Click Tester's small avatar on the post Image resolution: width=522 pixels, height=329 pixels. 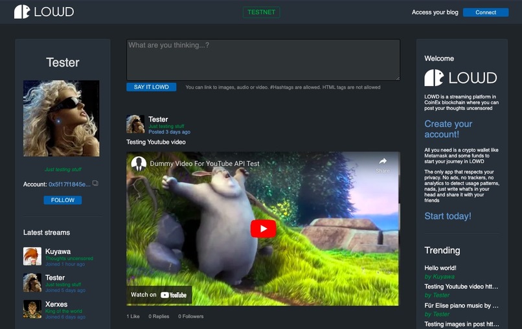(135, 124)
